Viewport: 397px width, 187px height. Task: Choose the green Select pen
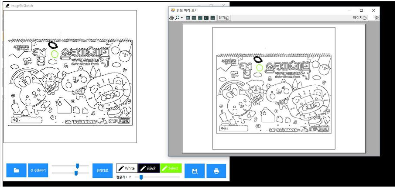(x=171, y=168)
